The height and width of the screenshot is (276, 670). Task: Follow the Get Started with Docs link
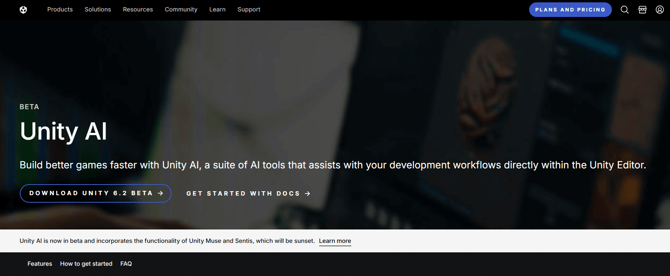248,194
